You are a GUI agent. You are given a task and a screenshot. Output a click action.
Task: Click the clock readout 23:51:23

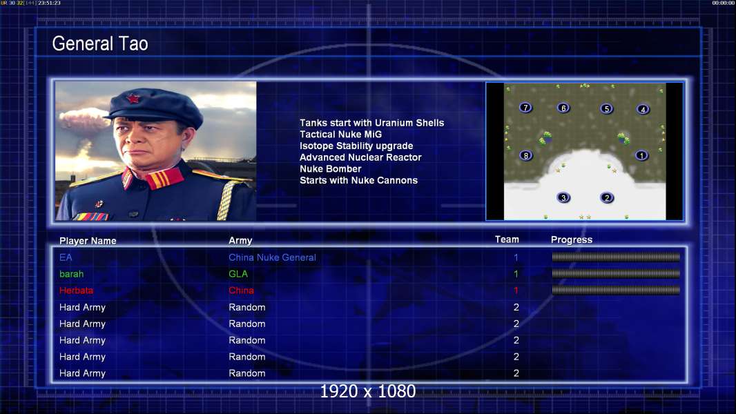point(49,3)
